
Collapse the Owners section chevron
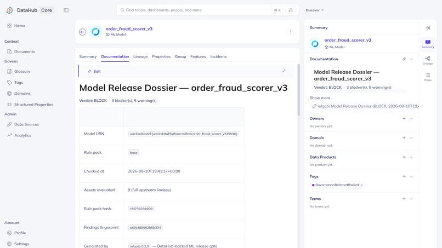click(x=411, y=118)
